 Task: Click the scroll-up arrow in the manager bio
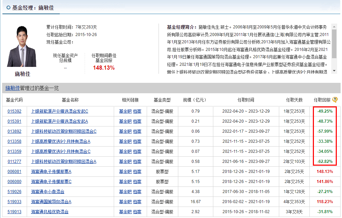334,27
